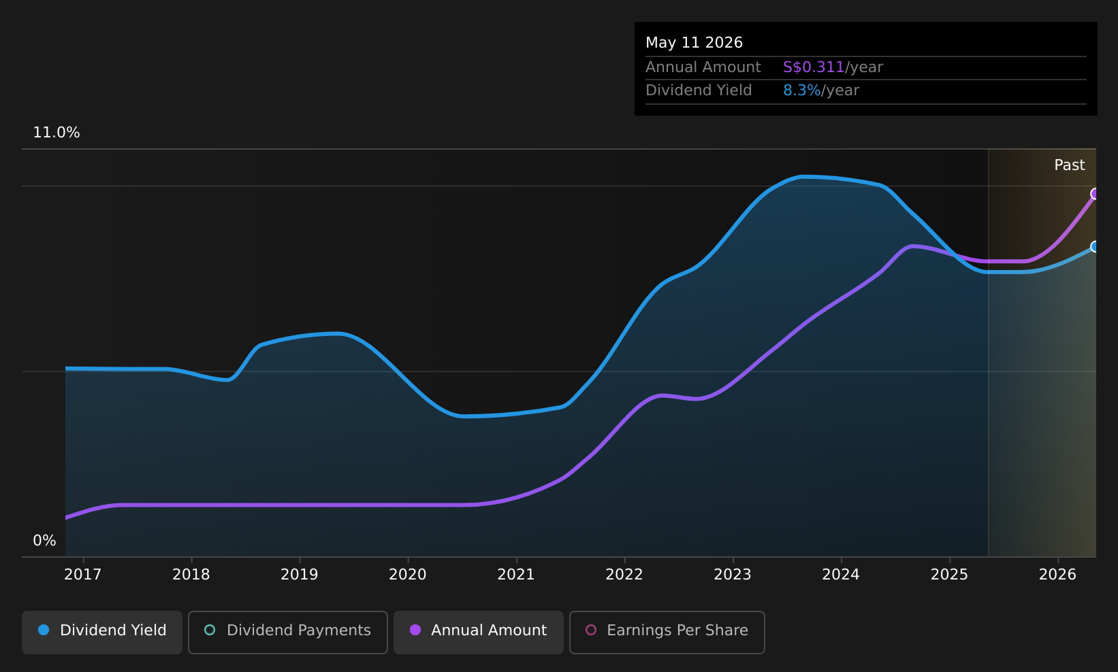Click the May 11 2026 tooltip date
The height and width of the screenshot is (672, 1118).
click(694, 43)
